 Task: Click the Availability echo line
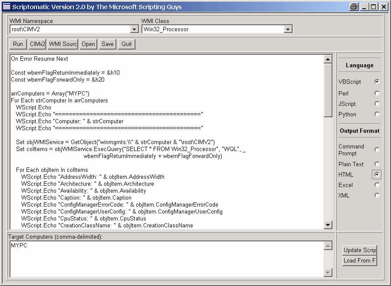pyautogui.click(x=83, y=191)
